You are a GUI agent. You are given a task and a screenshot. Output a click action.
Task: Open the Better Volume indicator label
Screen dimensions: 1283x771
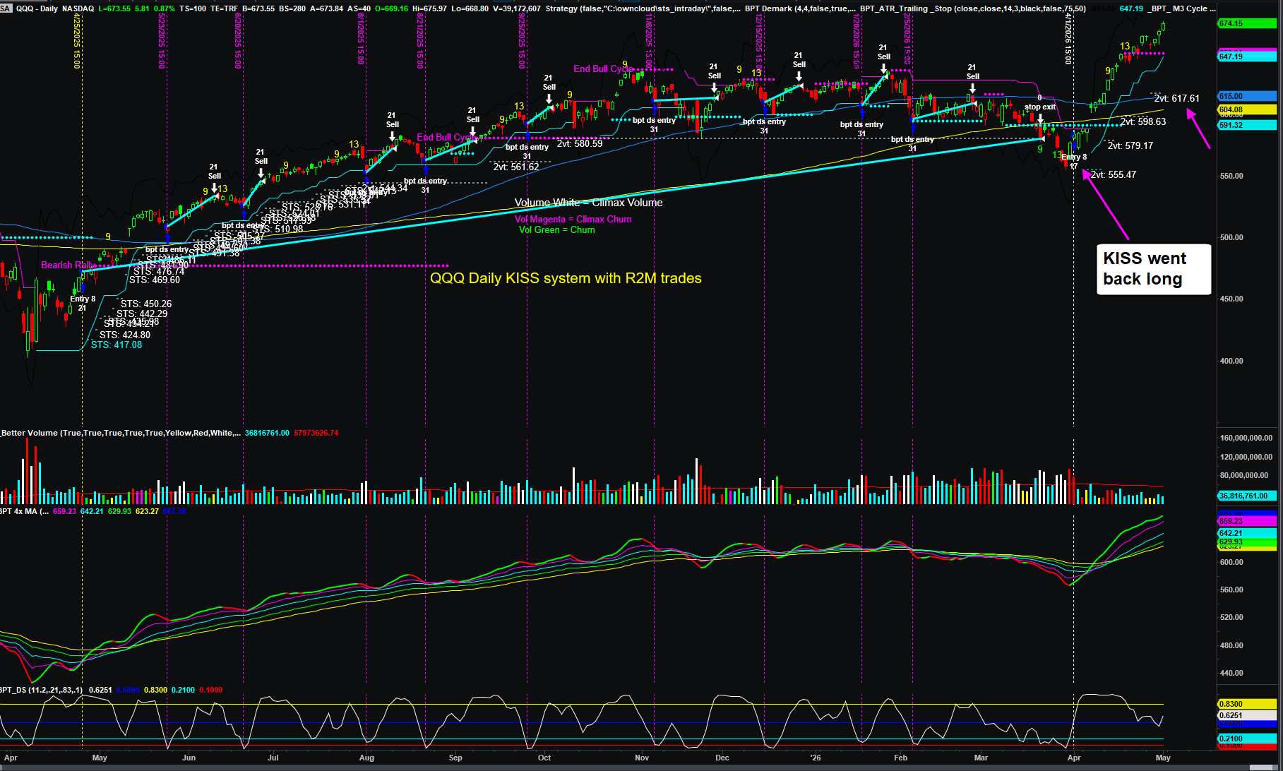pyautogui.click(x=121, y=433)
